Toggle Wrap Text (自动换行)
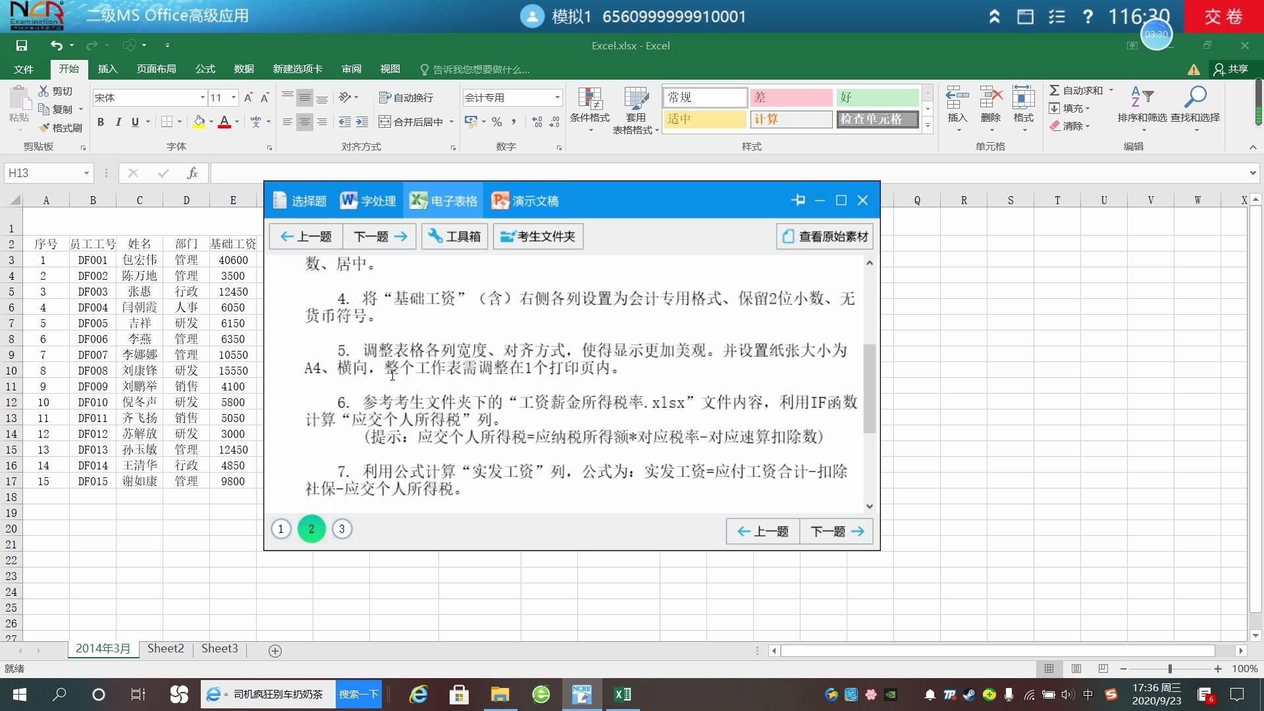This screenshot has width=1264, height=711. pyautogui.click(x=406, y=97)
